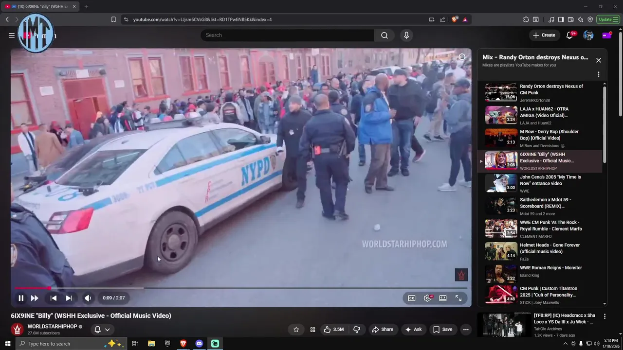Go to the previous video in player
The height and width of the screenshot is (350, 623).
click(54, 298)
